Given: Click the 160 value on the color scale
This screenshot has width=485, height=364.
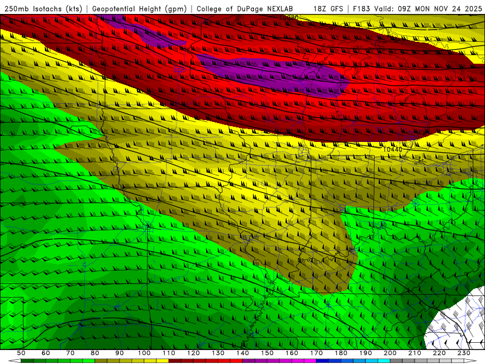Looking at the screenshot, I should point(292,353).
